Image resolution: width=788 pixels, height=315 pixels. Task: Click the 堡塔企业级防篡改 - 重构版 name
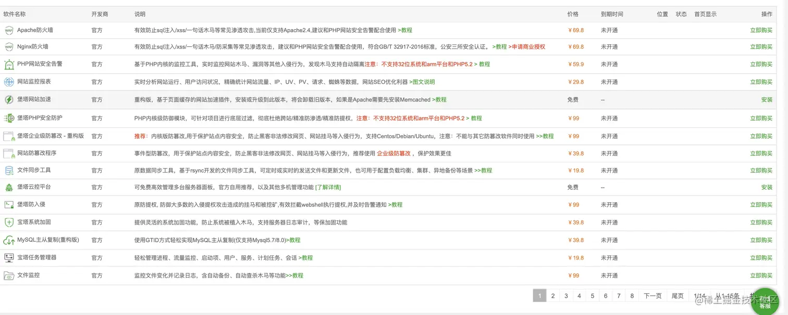pyautogui.click(x=51, y=136)
